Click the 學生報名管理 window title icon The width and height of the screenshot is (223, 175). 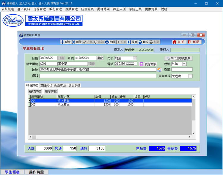21,35
